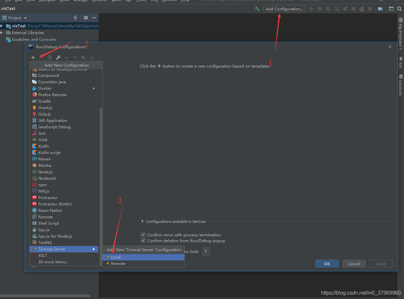Click the Run Anything toolbar icon

tap(391, 9)
